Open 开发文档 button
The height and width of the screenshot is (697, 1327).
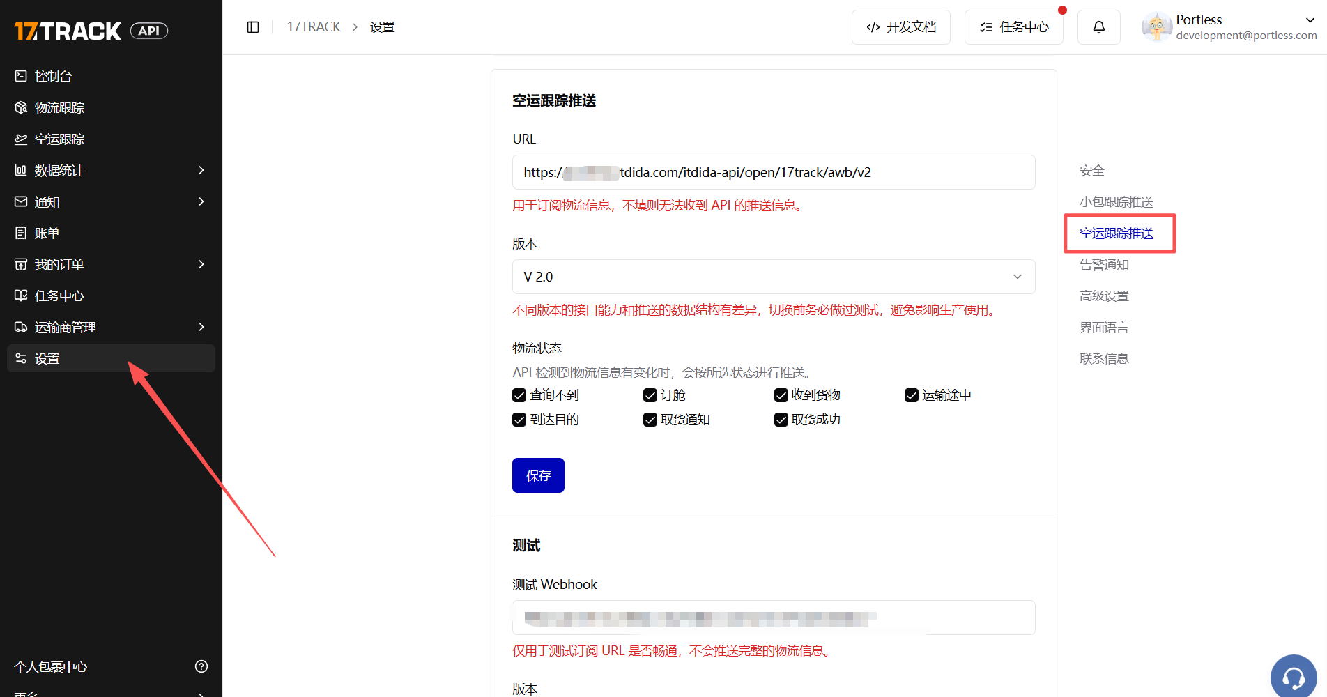pos(900,27)
